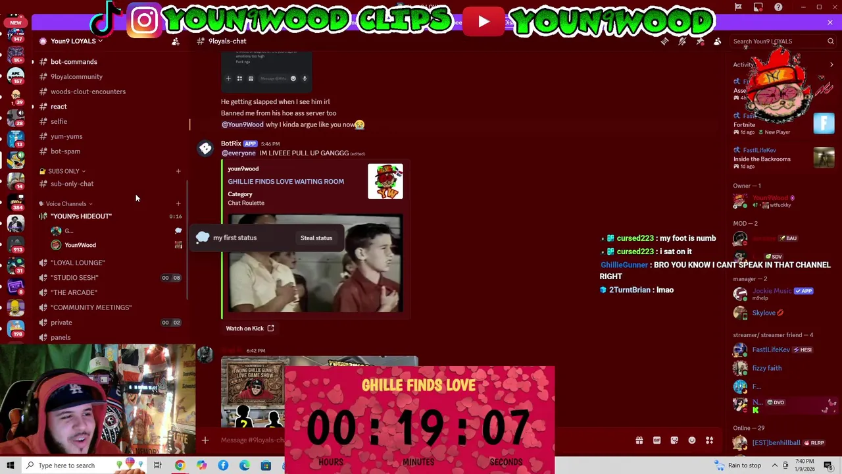The width and height of the screenshot is (842, 474).
Task: Open the apps icon in message bar
Action: (x=709, y=440)
